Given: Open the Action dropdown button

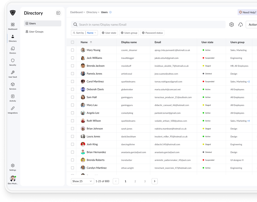Looking at the screenshot, I should 251,25.
